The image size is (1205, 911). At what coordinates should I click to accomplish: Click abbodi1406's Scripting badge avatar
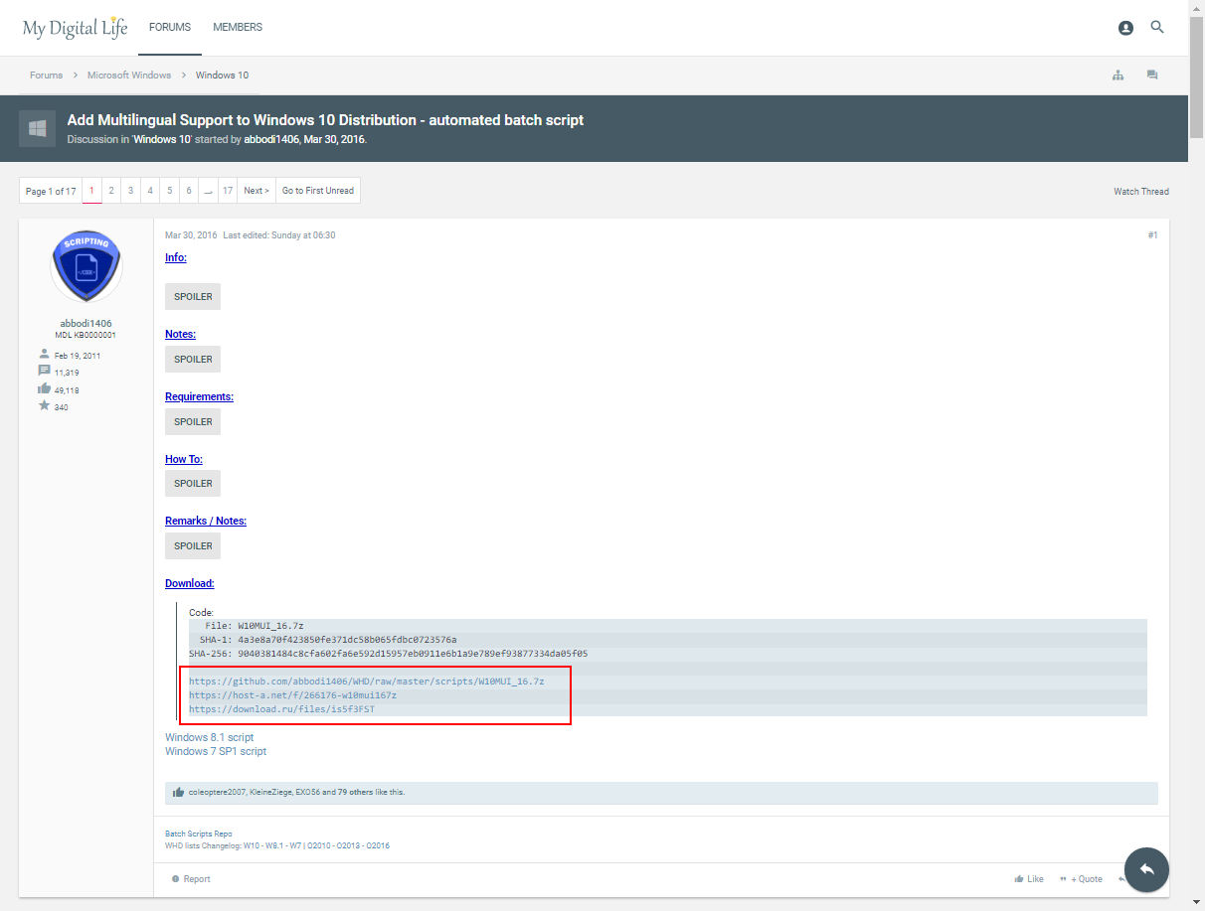click(86, 265)
